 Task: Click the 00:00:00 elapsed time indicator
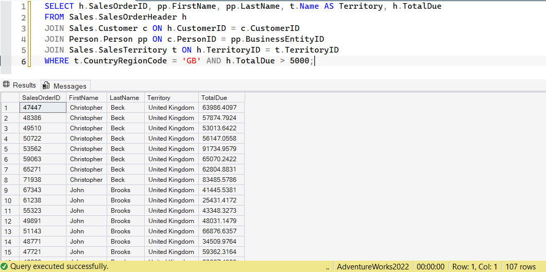pyautogui.click(x=431, y=267)
